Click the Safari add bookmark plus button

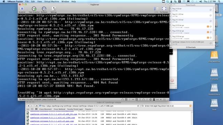37,106
